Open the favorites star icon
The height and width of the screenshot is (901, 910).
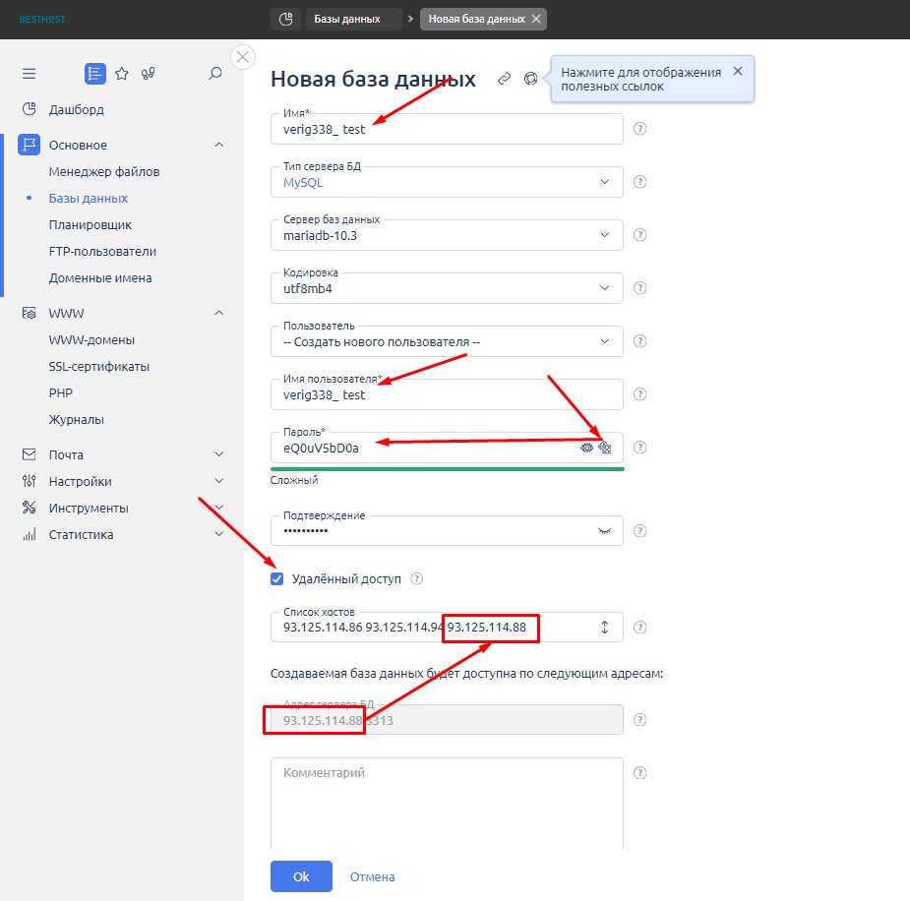(x=122, y=74)
